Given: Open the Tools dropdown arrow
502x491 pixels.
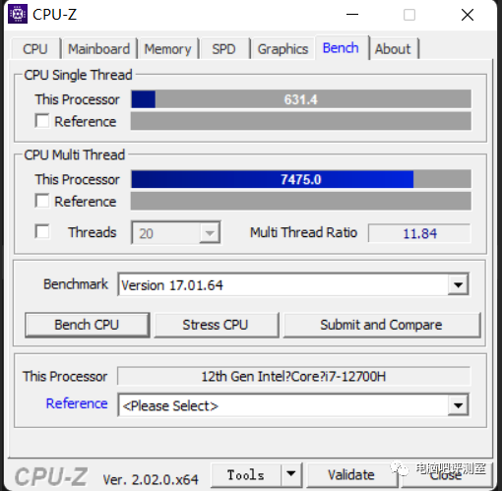Looking at the screenshot, I should [x=291, y=474].
